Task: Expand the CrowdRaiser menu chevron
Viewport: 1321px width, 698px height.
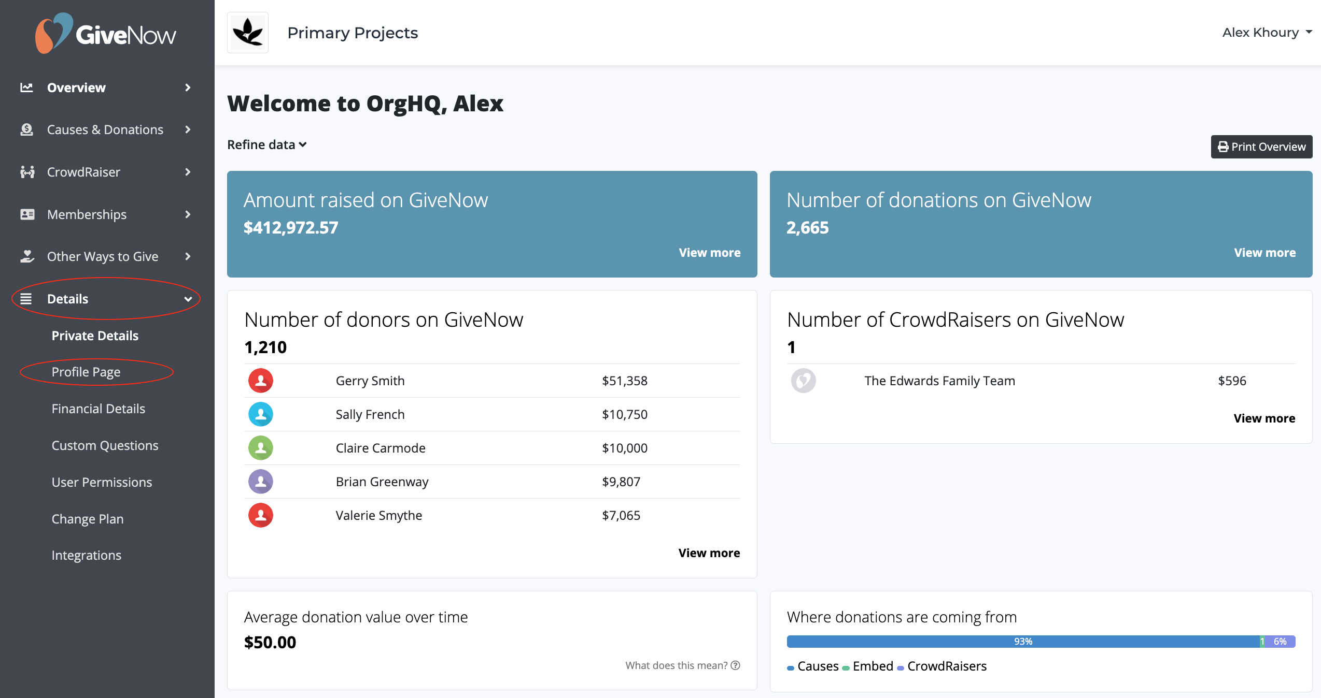Action: point(188,172)
